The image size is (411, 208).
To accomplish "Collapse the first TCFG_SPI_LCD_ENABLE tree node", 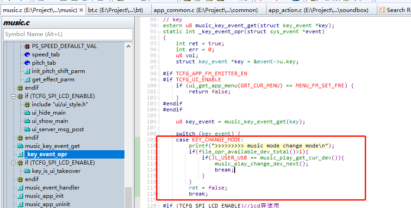I will click(x=13, y=96).
